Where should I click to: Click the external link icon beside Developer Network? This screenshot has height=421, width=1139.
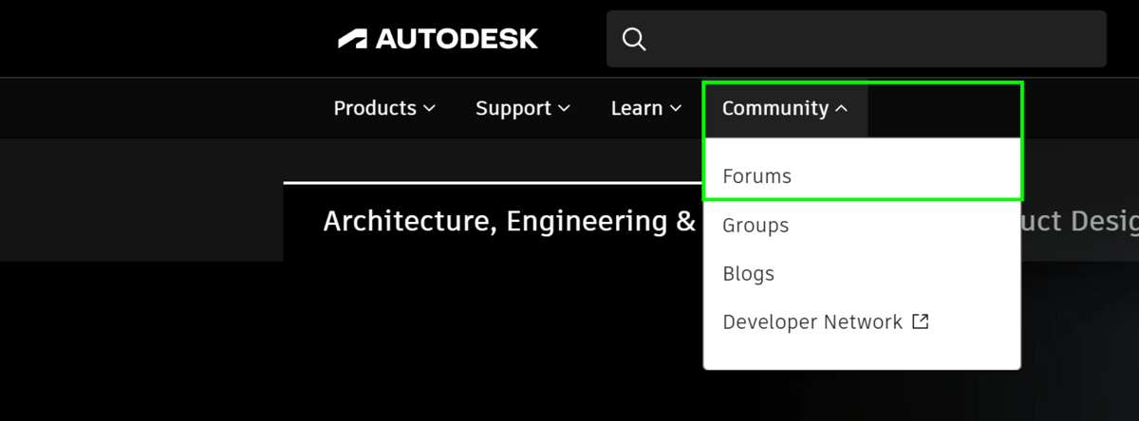920,321
